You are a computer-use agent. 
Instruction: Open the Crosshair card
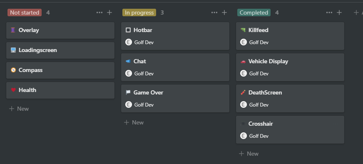tap(290, 130)
